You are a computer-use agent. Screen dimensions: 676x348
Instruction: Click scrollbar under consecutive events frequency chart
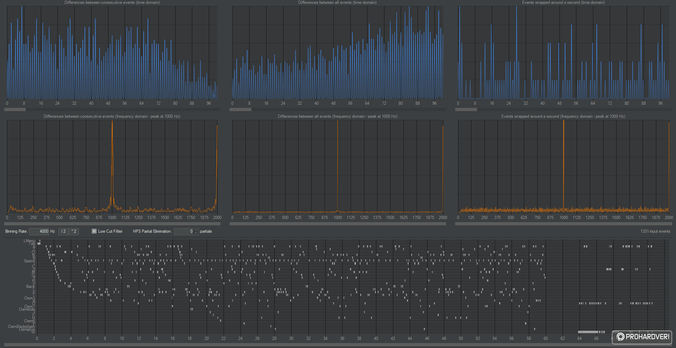point(112,224)
